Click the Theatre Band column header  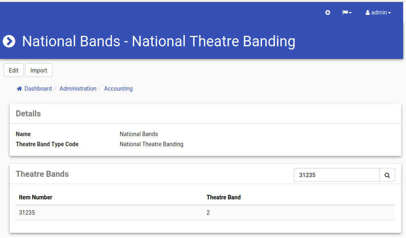[x=224, y=197]
